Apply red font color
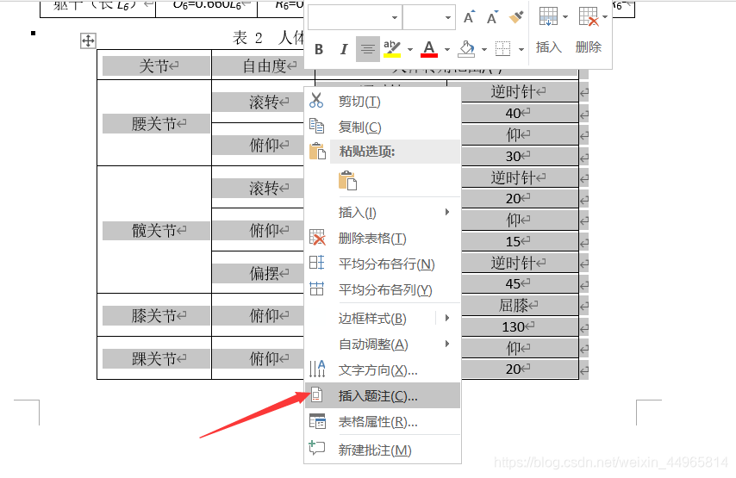The image size is (736, 478). coord(429,49)
